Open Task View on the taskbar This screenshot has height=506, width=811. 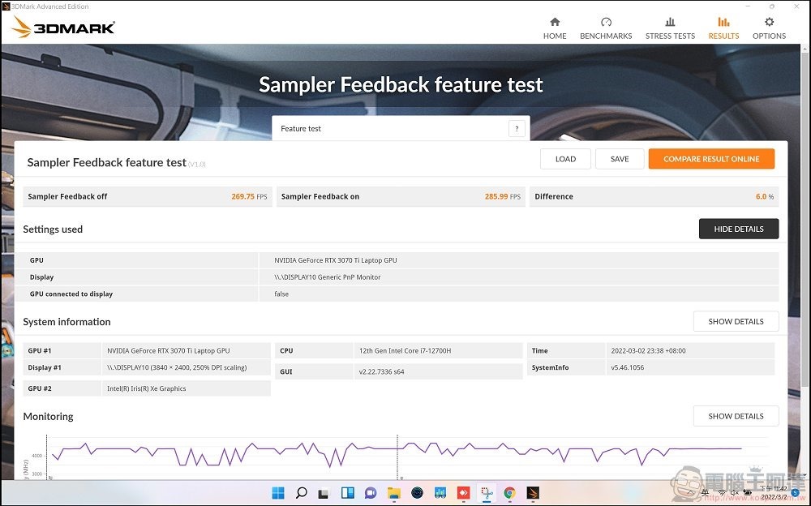[324, 493]
